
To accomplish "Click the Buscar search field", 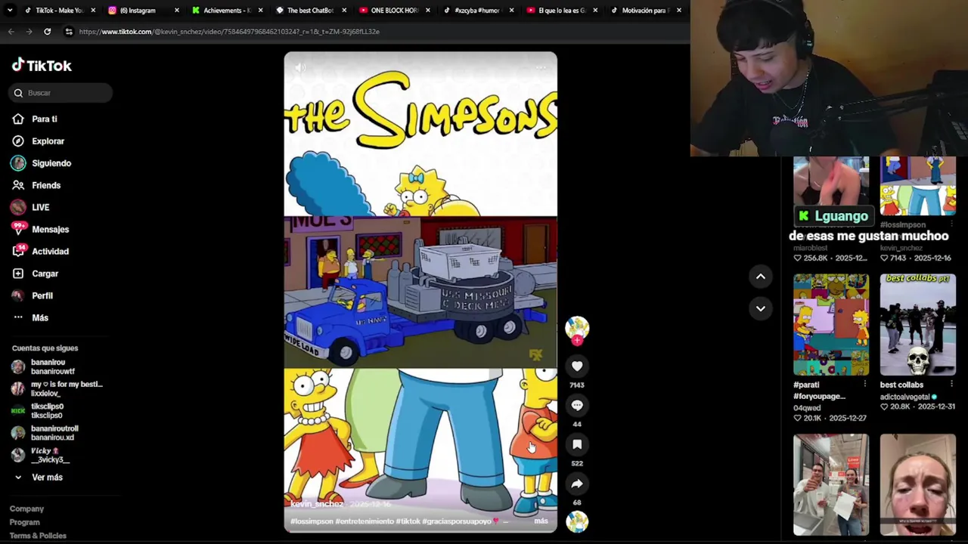I will coord(61,93).
